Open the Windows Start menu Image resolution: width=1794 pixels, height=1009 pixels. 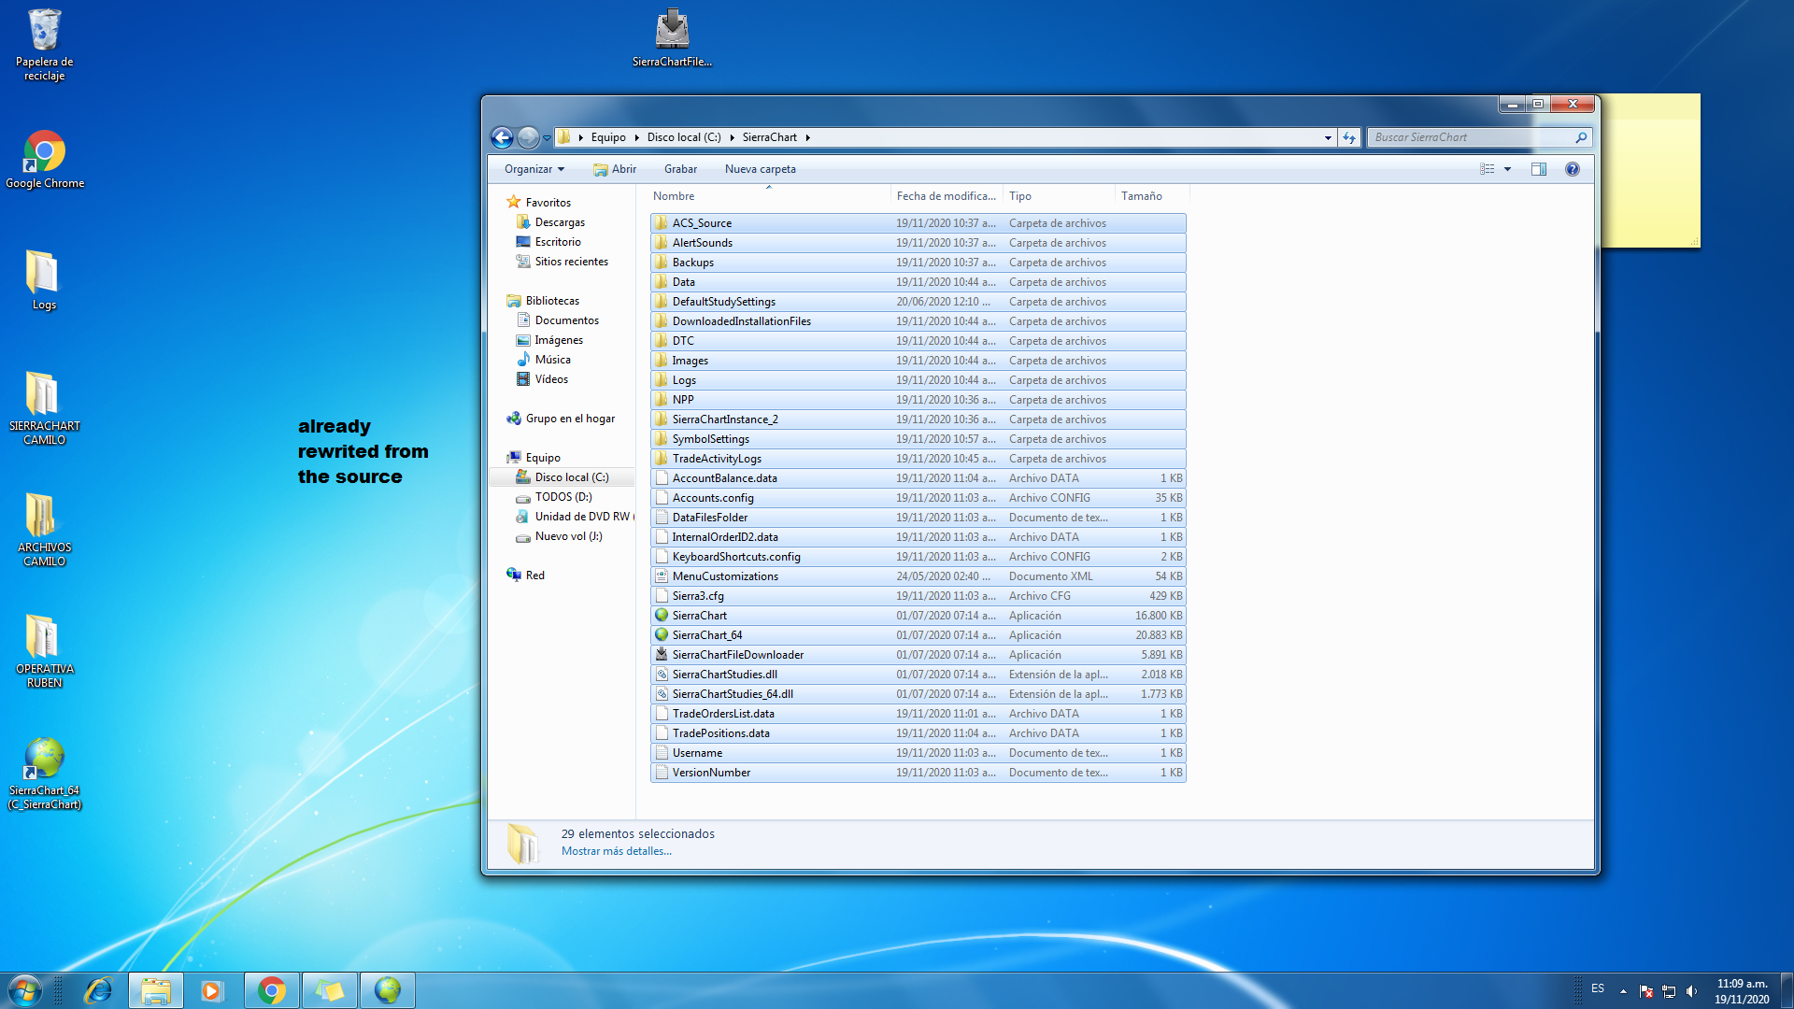click(25, 990)
